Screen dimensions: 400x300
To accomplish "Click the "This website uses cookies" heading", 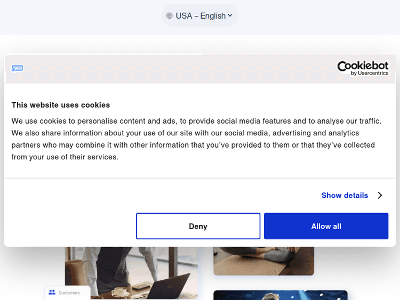I will tap(61, 105).
